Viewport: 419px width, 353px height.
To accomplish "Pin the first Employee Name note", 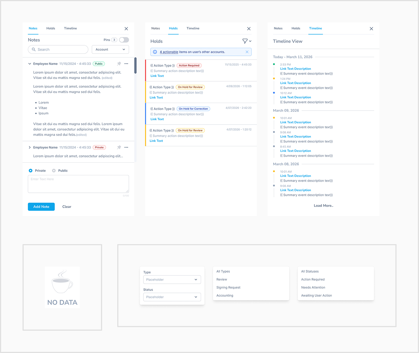I will (x=119, y=64).
